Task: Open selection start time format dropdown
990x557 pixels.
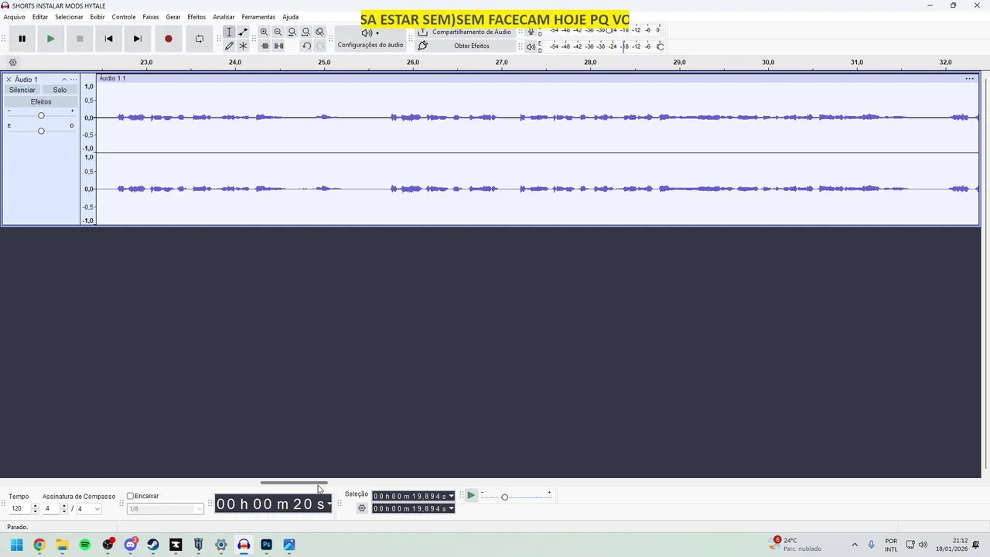Action: click(x=452, y=497)
